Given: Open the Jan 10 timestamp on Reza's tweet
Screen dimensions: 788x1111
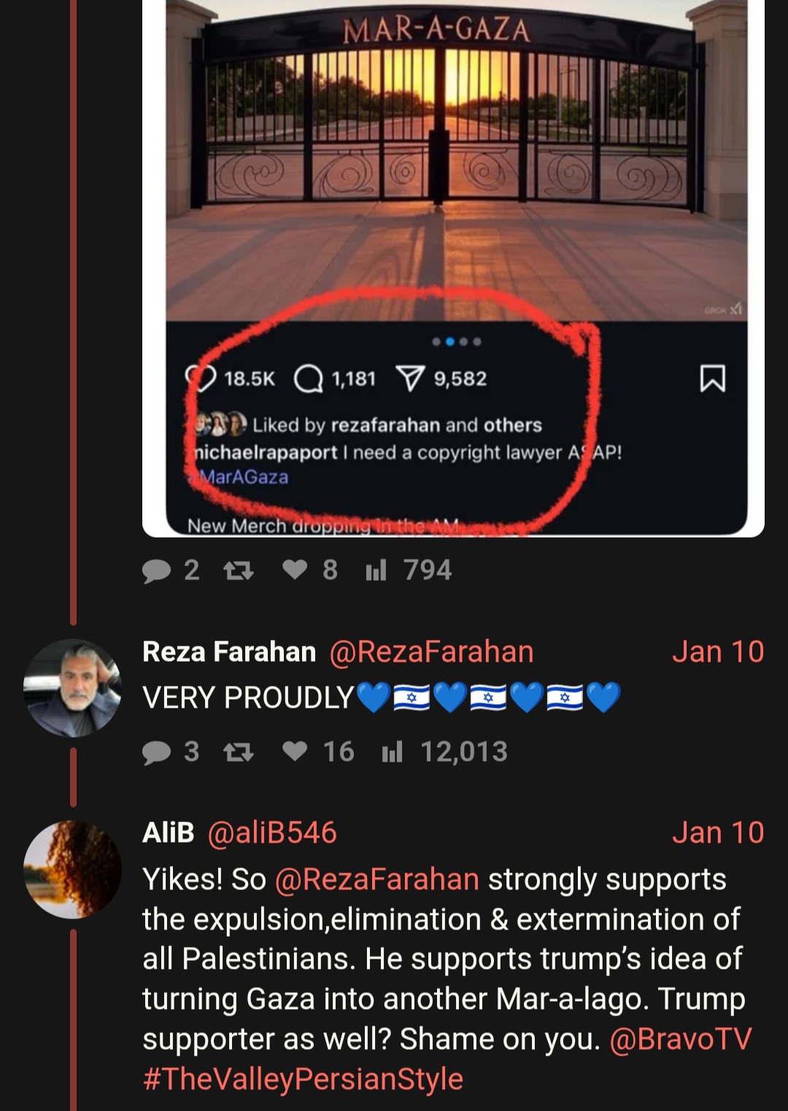Looking at the screenshot, I should [x=718, y=652].
